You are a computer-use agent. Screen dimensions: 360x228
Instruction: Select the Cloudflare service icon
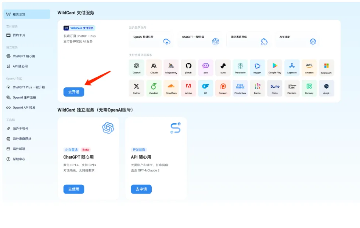click(171, 87)
